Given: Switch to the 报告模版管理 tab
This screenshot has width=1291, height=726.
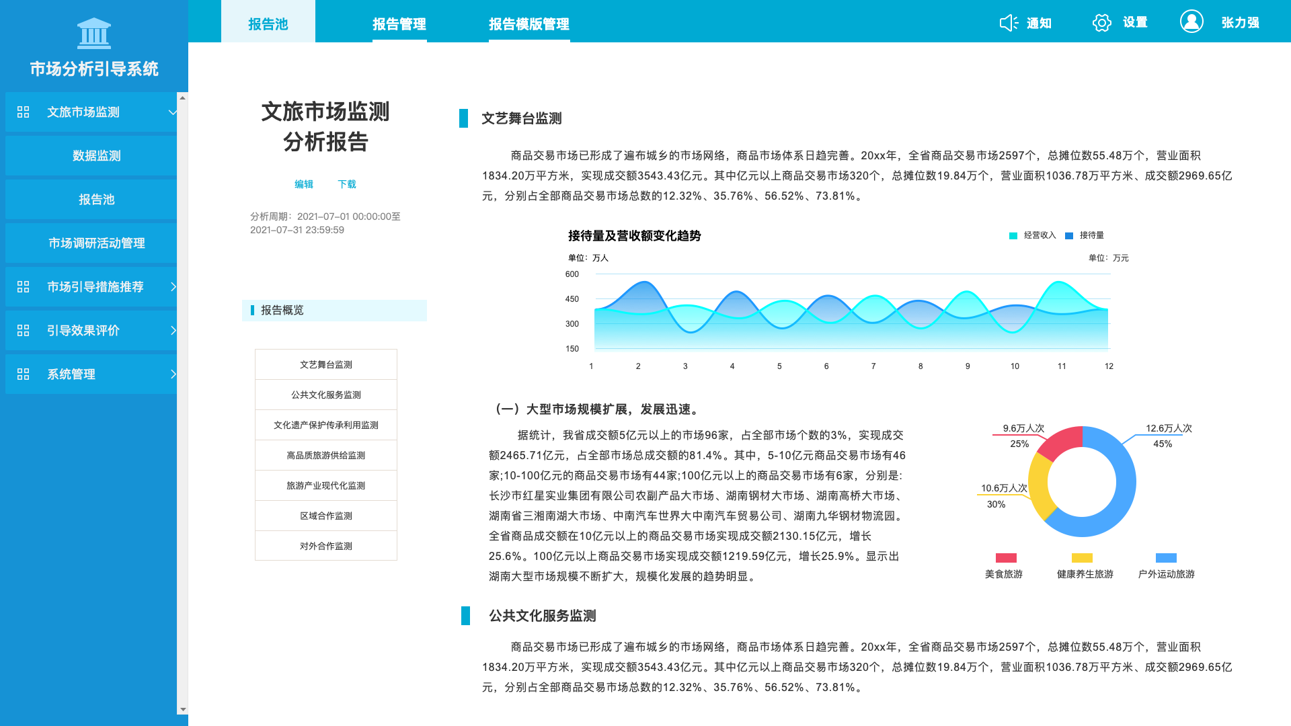Looking at the screenshot, I should coord(529,24).
